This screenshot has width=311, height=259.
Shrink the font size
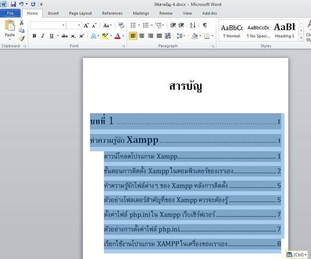[x=94, y=25]
